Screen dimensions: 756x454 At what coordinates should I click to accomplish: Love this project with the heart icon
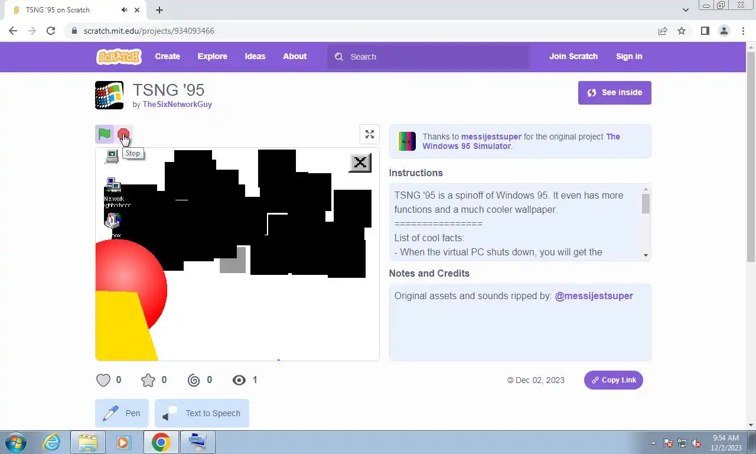pos(103,380)
